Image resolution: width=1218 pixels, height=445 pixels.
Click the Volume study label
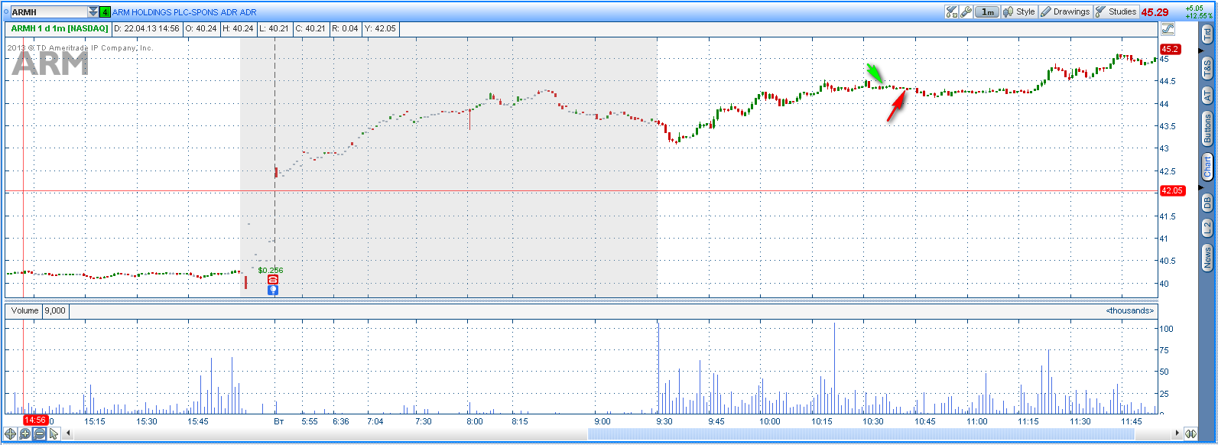(x=24, y=311)
